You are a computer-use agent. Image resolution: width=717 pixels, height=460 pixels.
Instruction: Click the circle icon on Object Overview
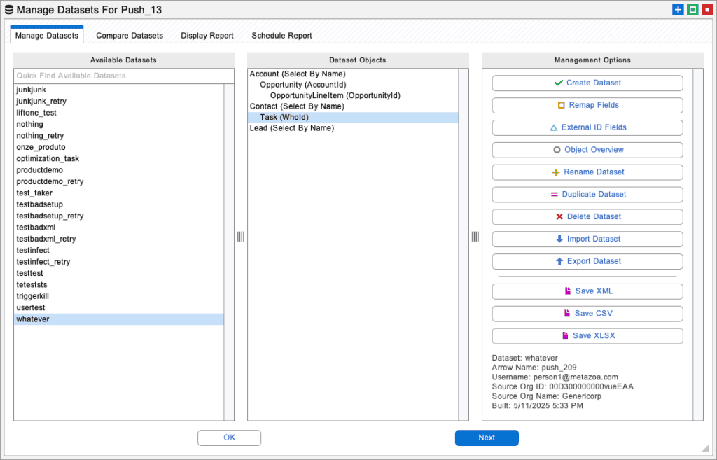[557, 150]
